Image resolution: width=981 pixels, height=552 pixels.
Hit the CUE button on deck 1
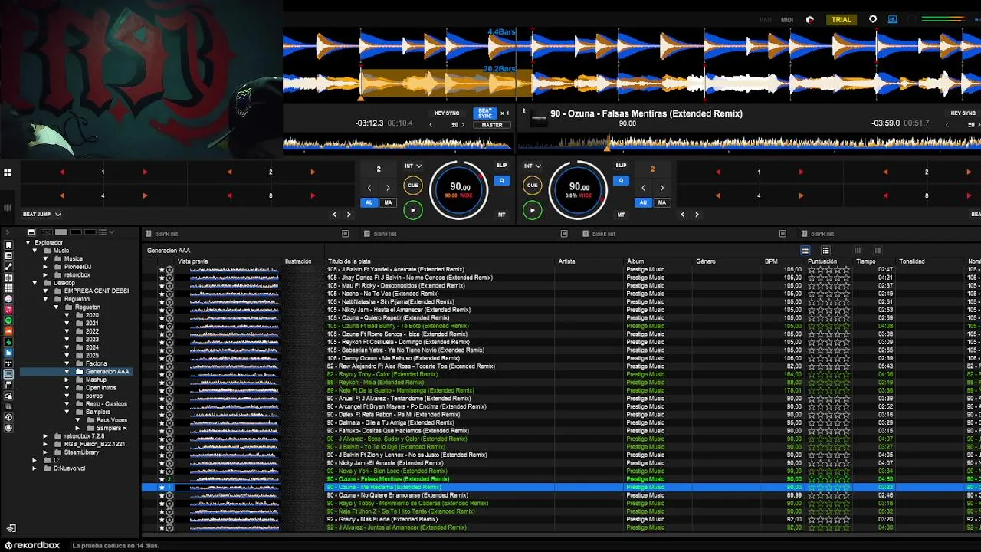tap(413, 185)
